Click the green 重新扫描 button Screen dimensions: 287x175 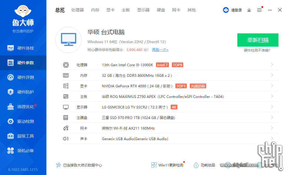point(258,40)
